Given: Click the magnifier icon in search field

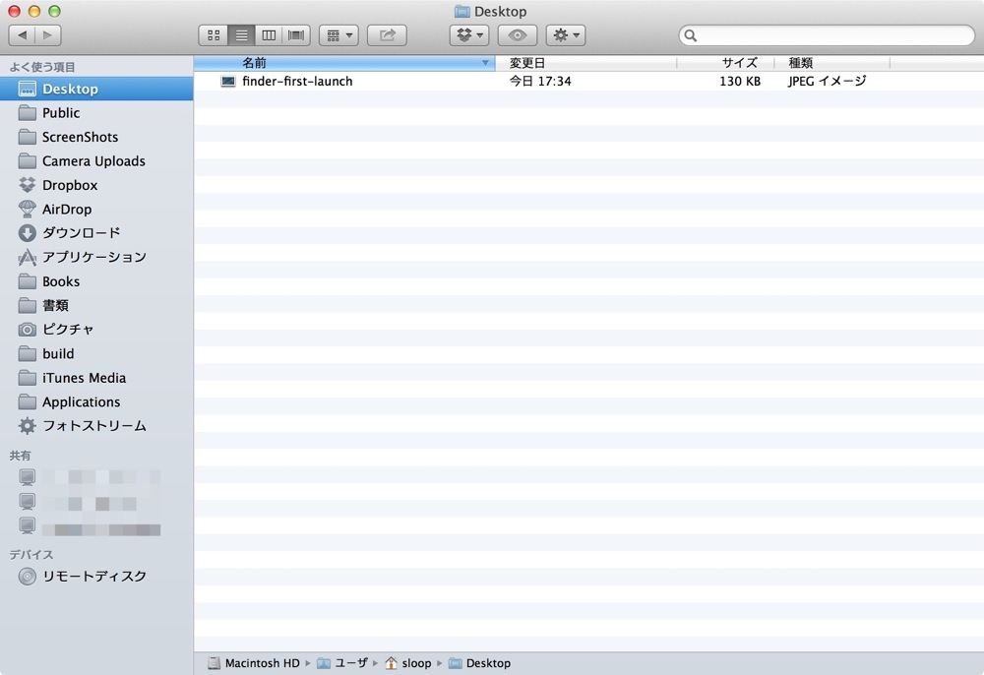Looking at the screenshot, I should click(x=691, y=35).
